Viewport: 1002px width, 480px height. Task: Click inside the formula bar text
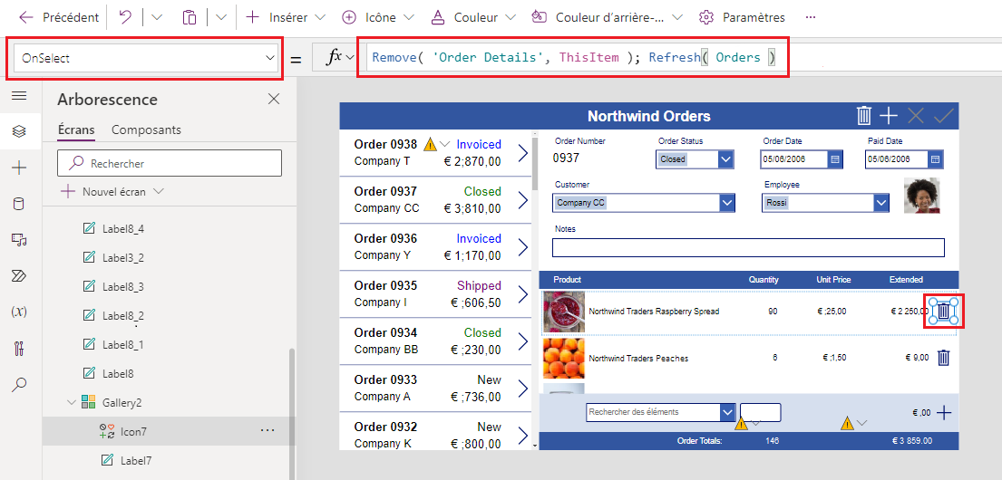point(572,57)
